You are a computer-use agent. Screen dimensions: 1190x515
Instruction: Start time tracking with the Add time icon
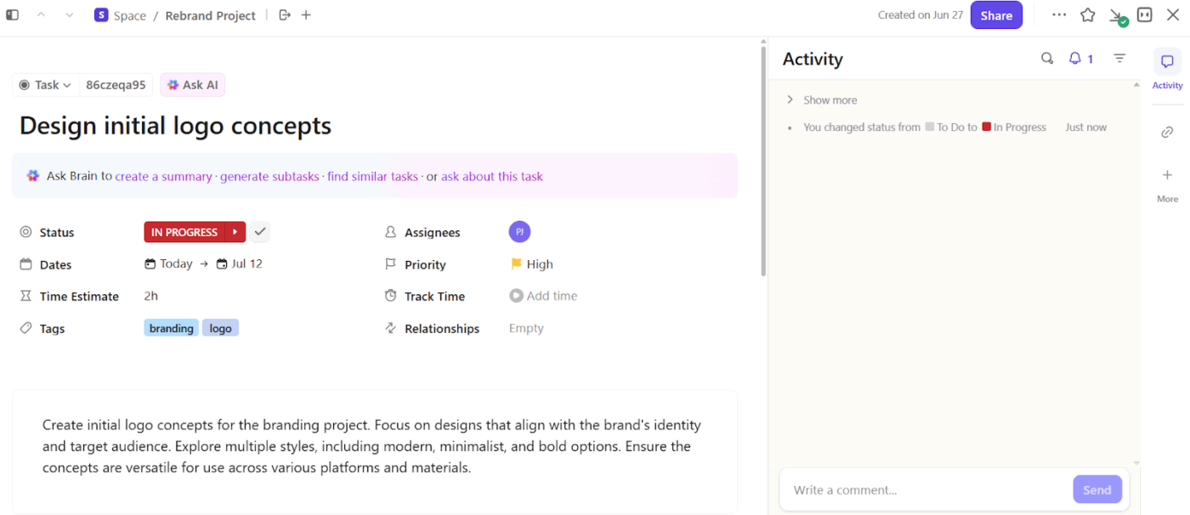[x=516, y=296]
